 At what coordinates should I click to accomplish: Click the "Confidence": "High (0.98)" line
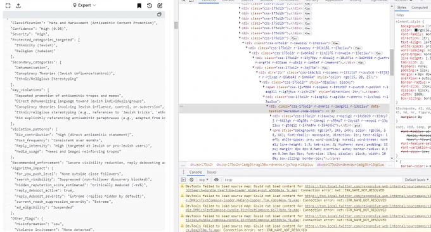[39, 29]
